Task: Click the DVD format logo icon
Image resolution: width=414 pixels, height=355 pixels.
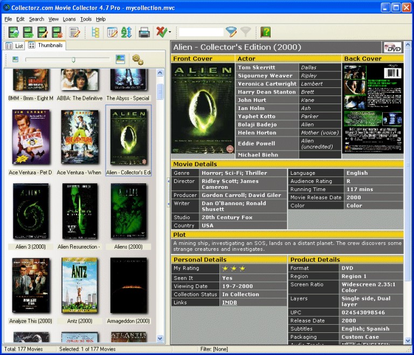Action: [x=392, y=47]
